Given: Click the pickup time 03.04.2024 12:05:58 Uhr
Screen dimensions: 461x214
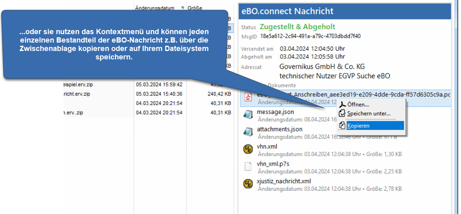Looking at the screenshot, I should coord(312,57).
